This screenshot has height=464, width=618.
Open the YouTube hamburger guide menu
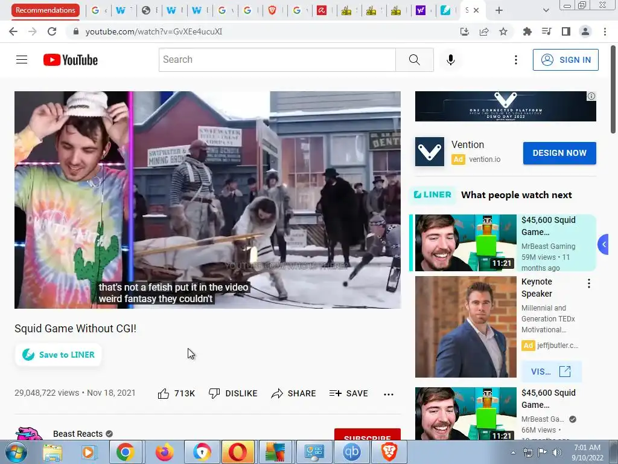(x=22, y=60)
